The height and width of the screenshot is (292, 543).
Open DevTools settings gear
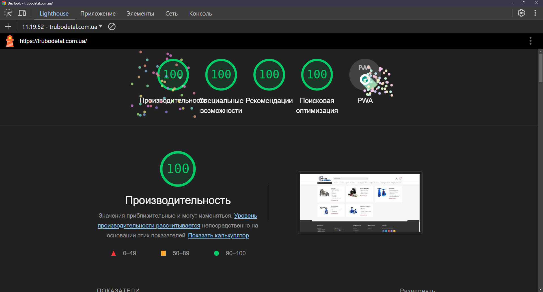521,13
